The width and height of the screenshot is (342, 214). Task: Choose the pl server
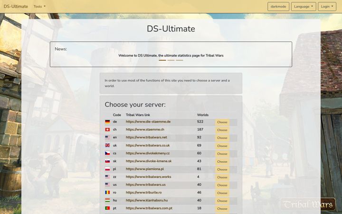222,169
